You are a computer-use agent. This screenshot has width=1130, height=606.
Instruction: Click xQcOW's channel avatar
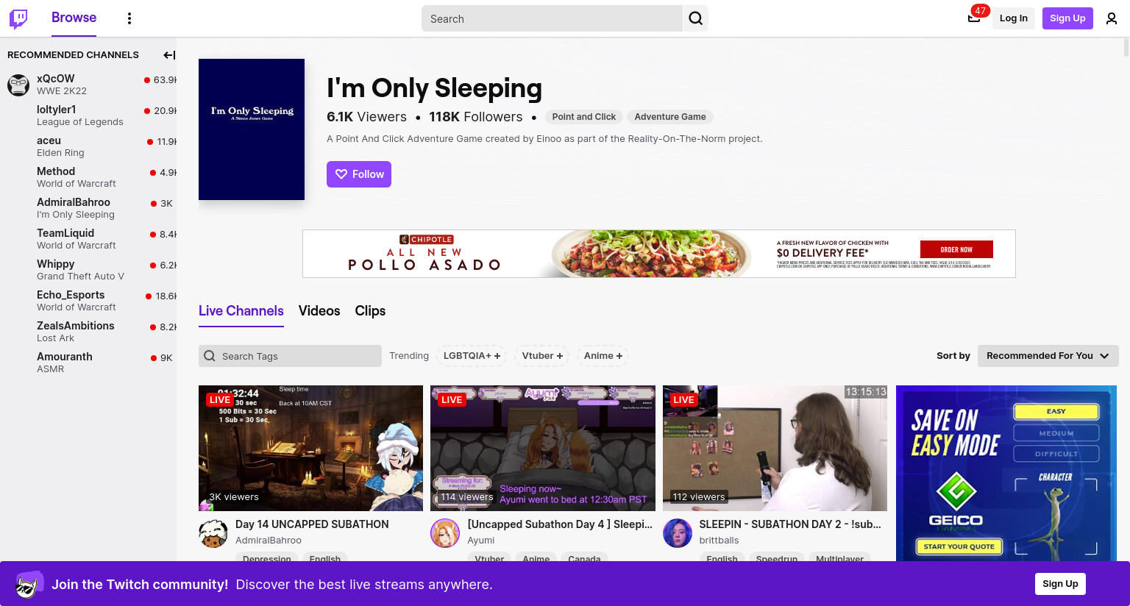(x=18, y=85)
